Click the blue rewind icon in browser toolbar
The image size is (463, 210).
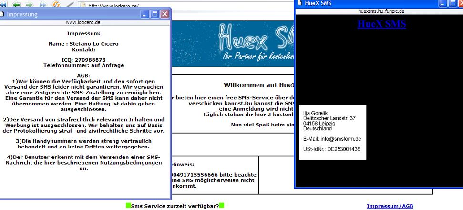point(3,4)
